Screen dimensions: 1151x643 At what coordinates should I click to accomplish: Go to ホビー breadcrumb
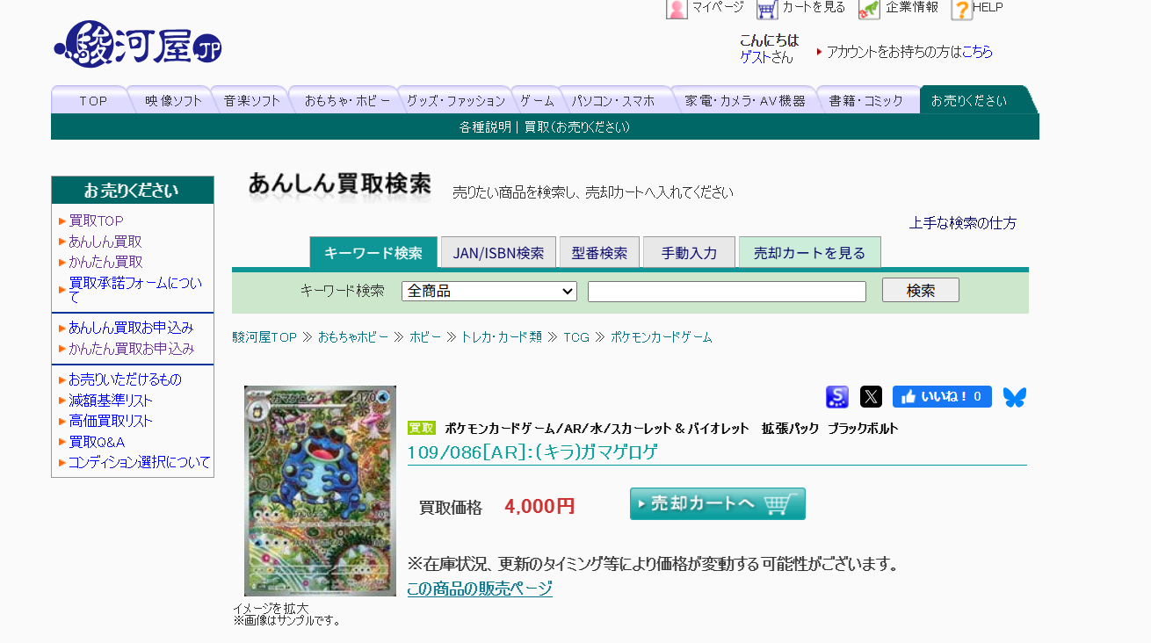[x=425, y=337]
